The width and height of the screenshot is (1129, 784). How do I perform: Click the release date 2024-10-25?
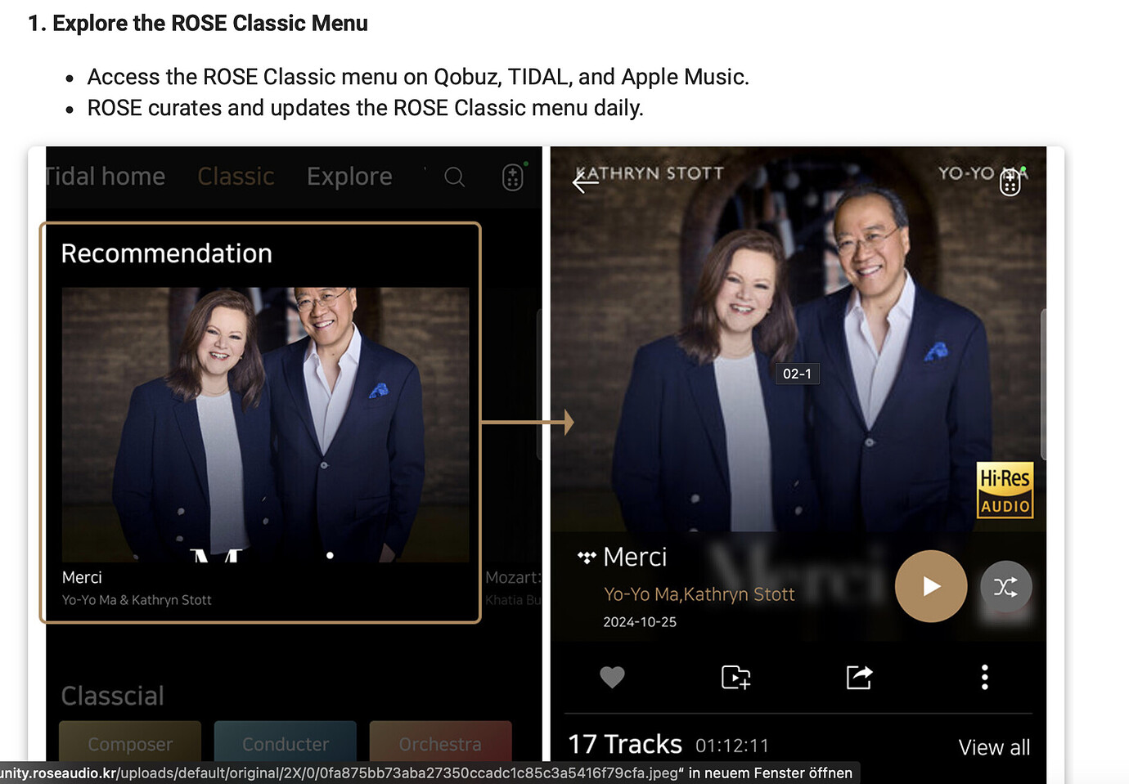coord(640,622)
